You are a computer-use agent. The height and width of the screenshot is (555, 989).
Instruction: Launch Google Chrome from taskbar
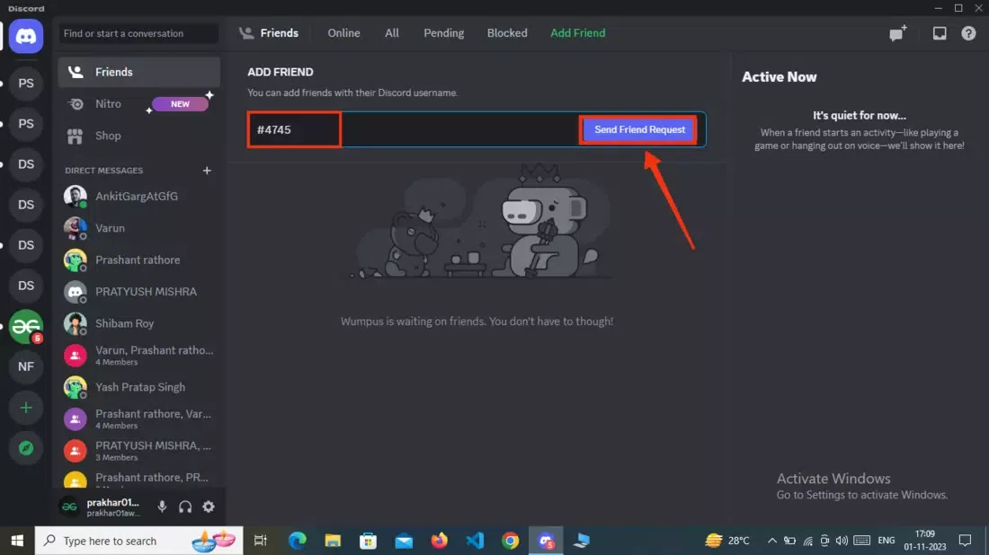511,541
